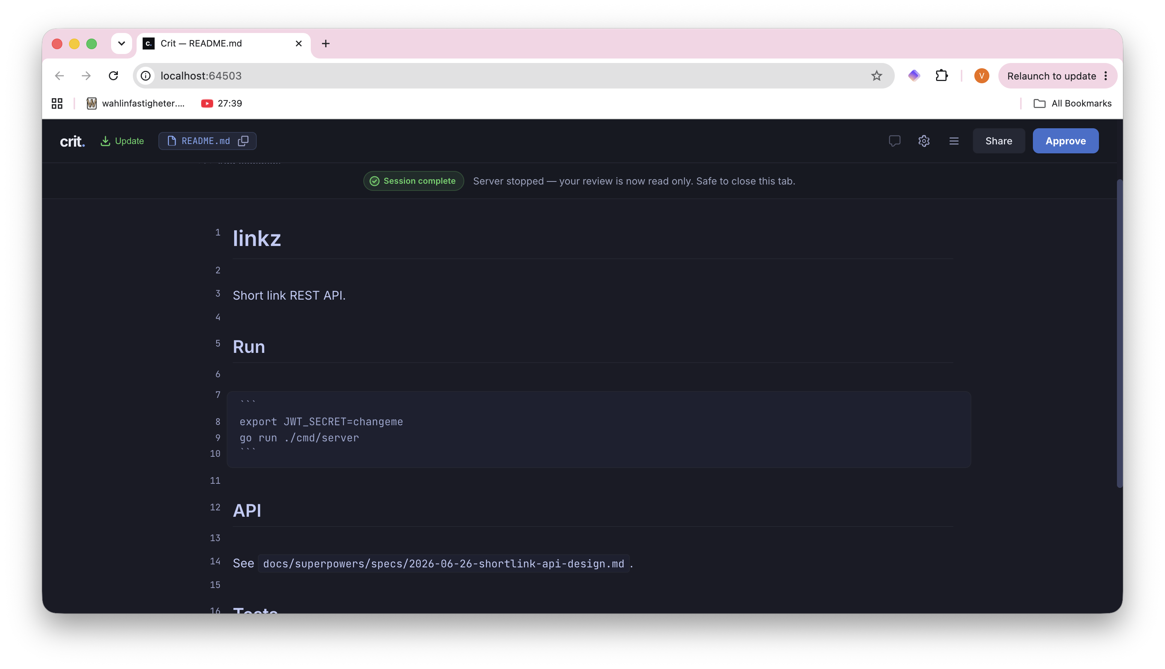Open Chrome three-dot menu

click(x=1105, y=76)
